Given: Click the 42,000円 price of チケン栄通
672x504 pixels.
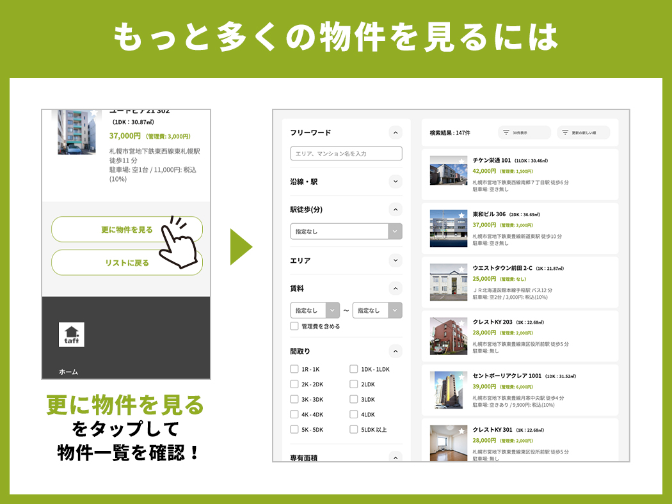Looking at the screenshot, I should (484, 171).
